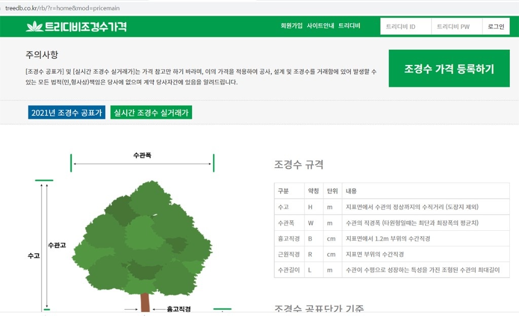
Task: Click the 트리디비조경수가격 site title
Action: (x=85, y=27)
